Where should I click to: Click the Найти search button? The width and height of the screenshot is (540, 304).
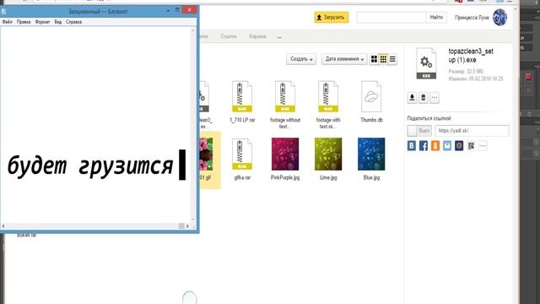click(x=436, y=17)
